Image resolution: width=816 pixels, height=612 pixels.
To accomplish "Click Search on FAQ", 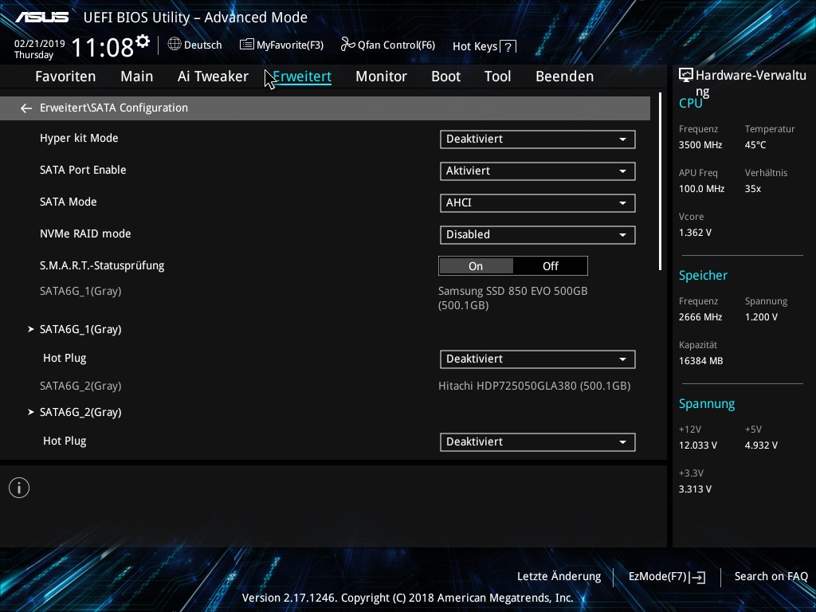I will click(x=771, y=577).
